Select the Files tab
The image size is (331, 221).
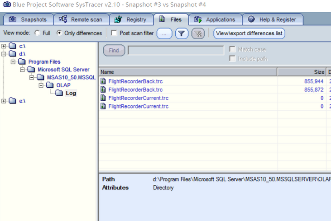[171, 19]
